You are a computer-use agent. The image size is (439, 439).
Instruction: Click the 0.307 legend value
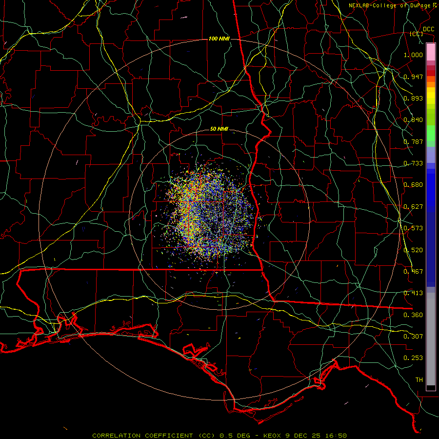click(413, 337)
